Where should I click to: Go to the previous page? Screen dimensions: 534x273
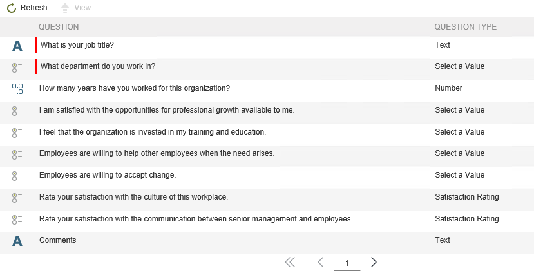pos(320,262)
